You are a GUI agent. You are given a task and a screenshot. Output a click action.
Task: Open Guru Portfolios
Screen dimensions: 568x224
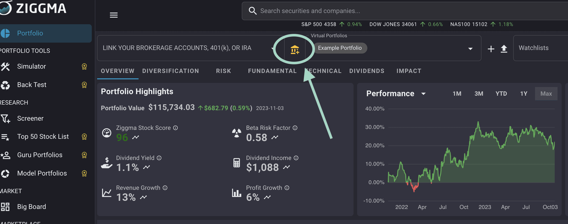tap(40, 155)
